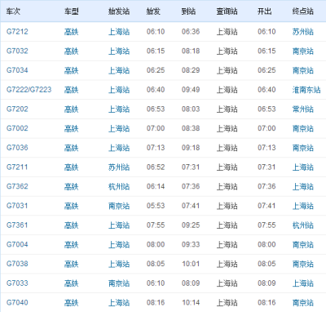Select the 车型 column header
This screenshot has height=312, width=326.
click(72, 11)
